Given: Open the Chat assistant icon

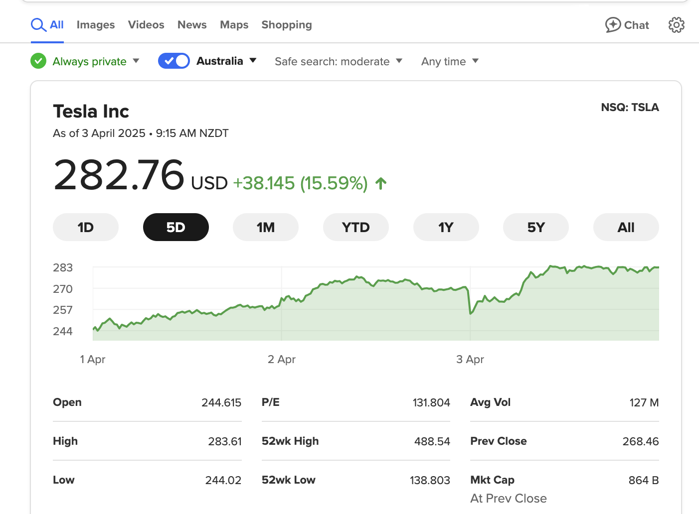Looking at the screenshot, I should [613, 25].
